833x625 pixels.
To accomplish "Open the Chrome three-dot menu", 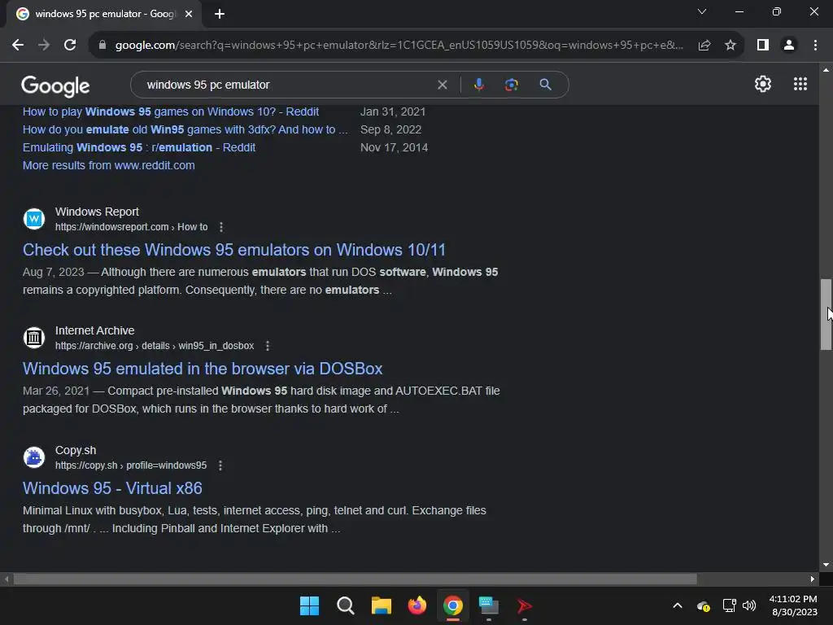I will (x=815, y=46).
